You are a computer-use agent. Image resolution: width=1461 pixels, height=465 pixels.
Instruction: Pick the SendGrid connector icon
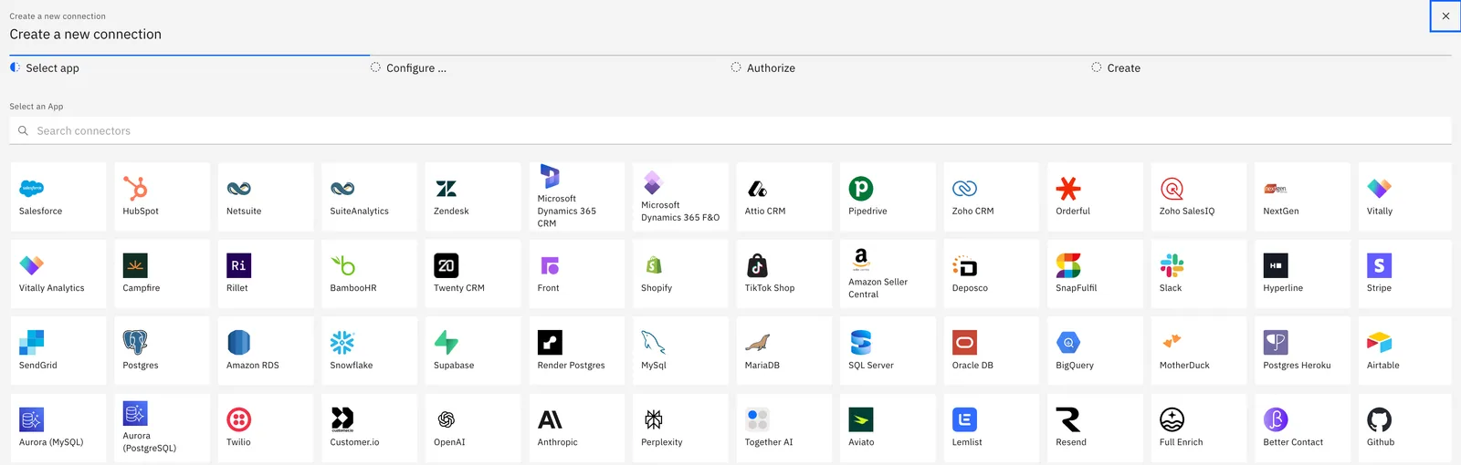pyautogui.click(x=32, y=343)
